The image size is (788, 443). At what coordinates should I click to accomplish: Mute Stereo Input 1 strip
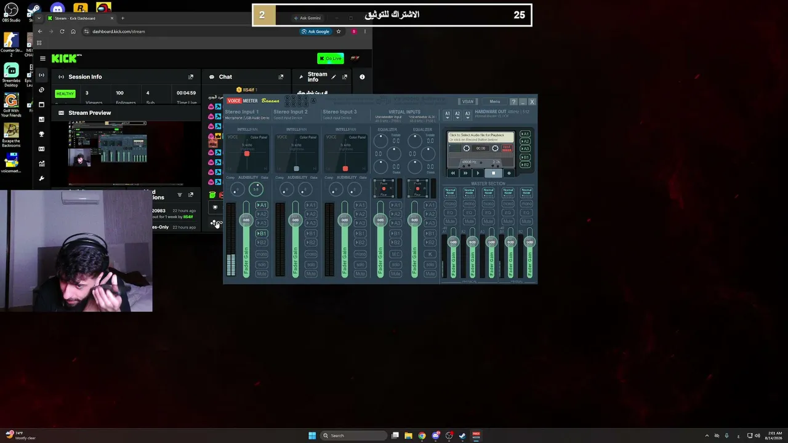click(262, 273)
